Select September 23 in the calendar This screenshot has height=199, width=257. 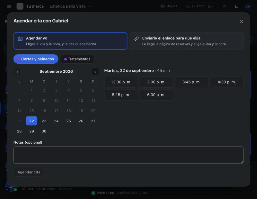pyautogui.click(x=44, y=121)
